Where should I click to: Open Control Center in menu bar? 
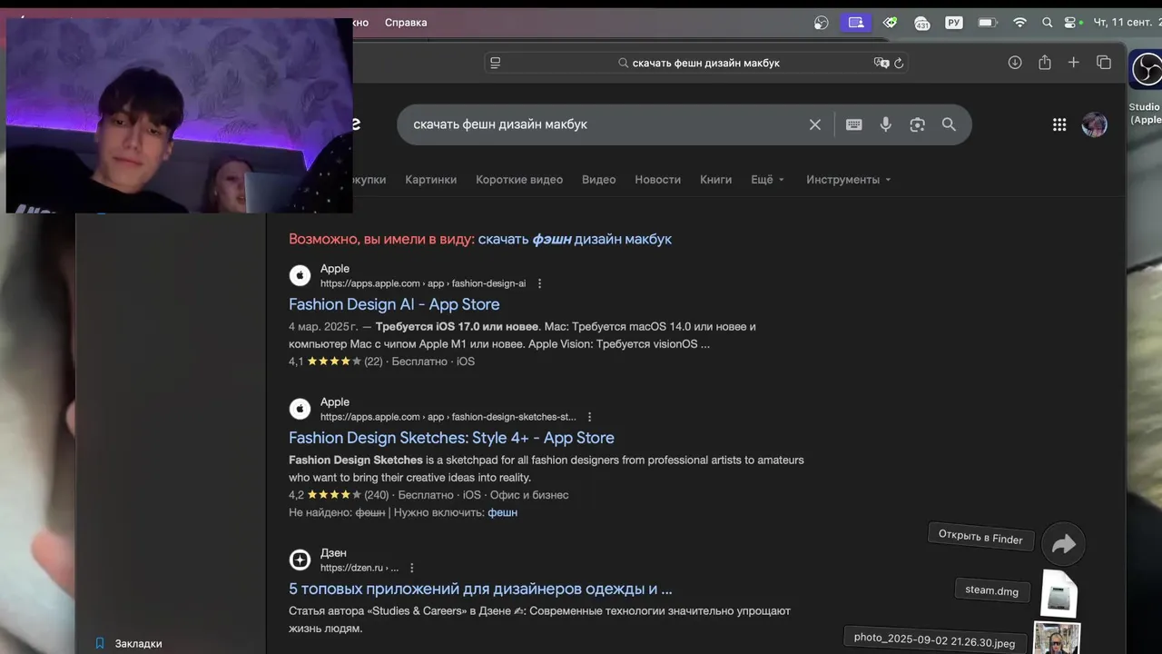[x=1071, y=23]
